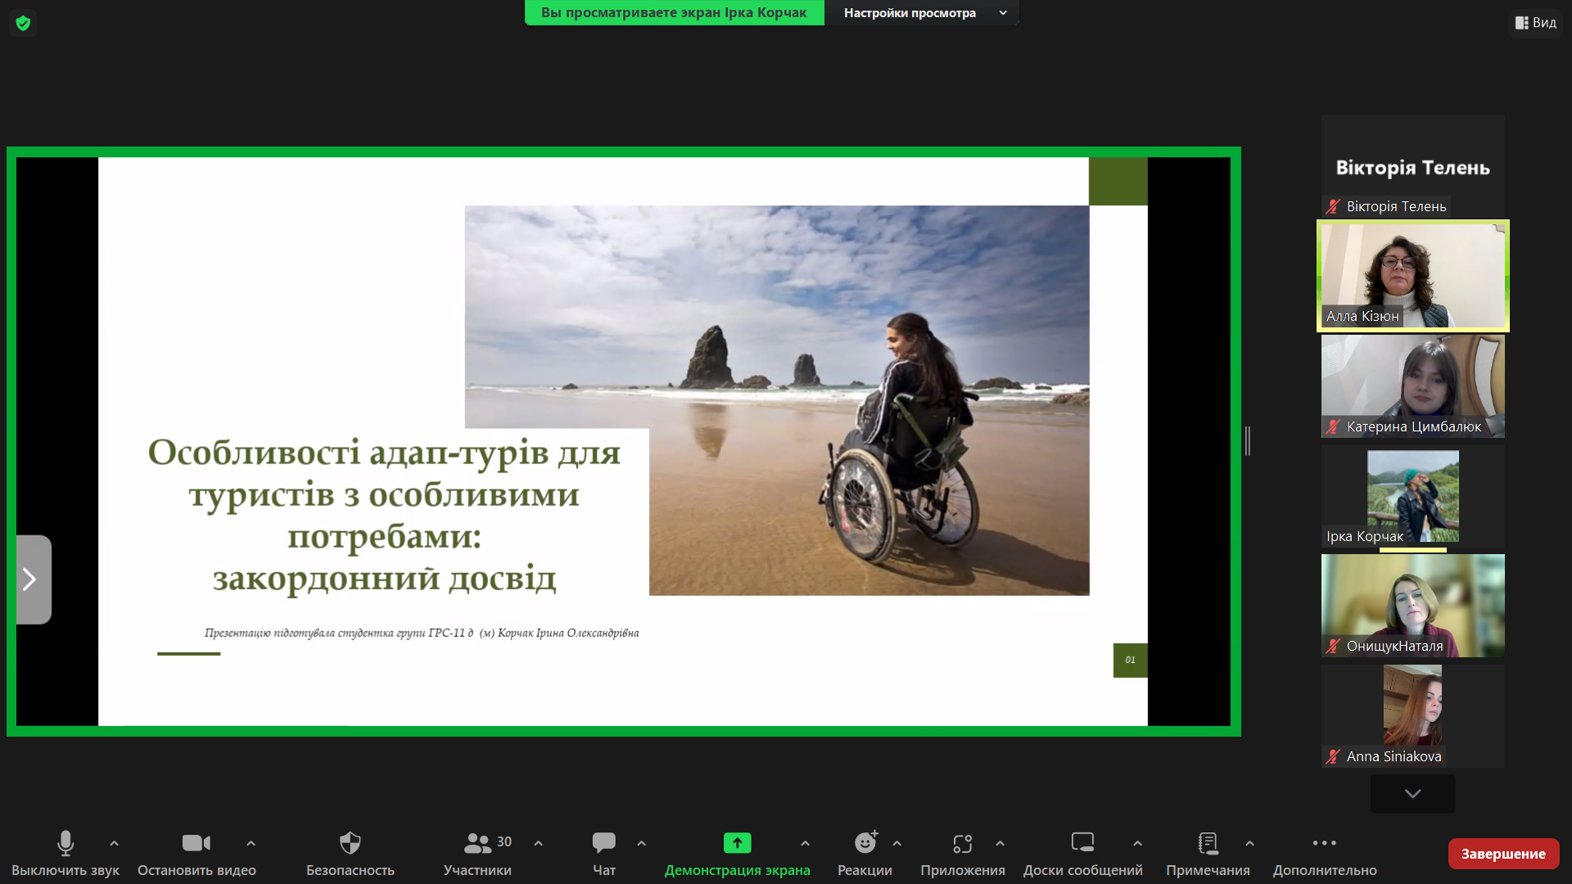Open the Reactions smiley icon
The height and width of the screenshot is (884, 1572).
(865, 842)
